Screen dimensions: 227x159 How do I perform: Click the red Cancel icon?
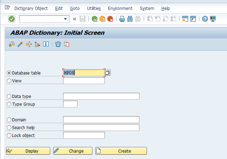click(110, 19)
